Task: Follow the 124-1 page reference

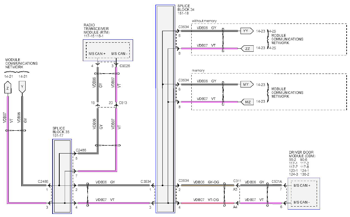Action: 305,171
